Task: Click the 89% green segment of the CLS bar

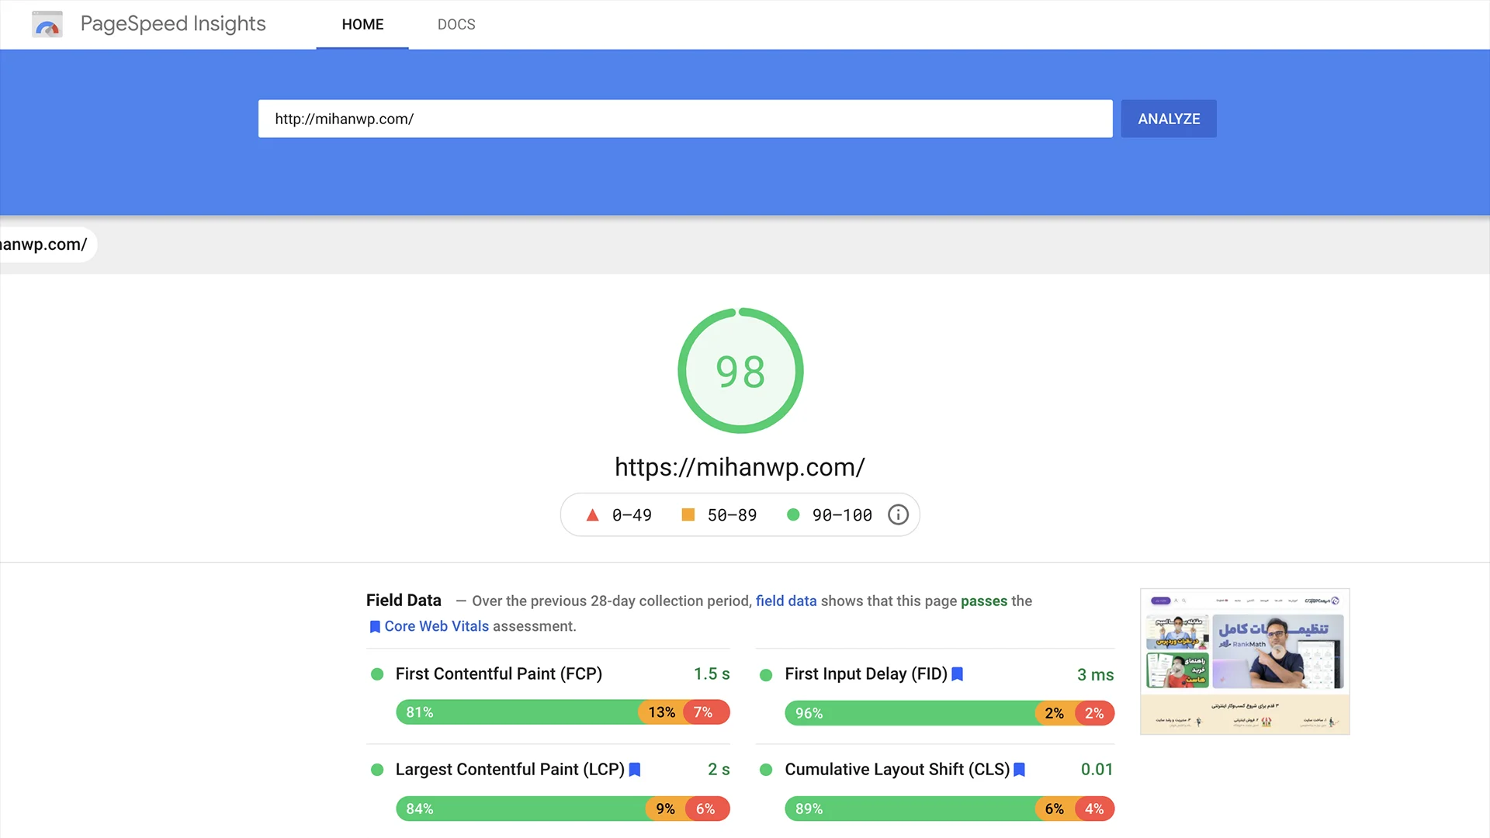Action: point(910,809)
